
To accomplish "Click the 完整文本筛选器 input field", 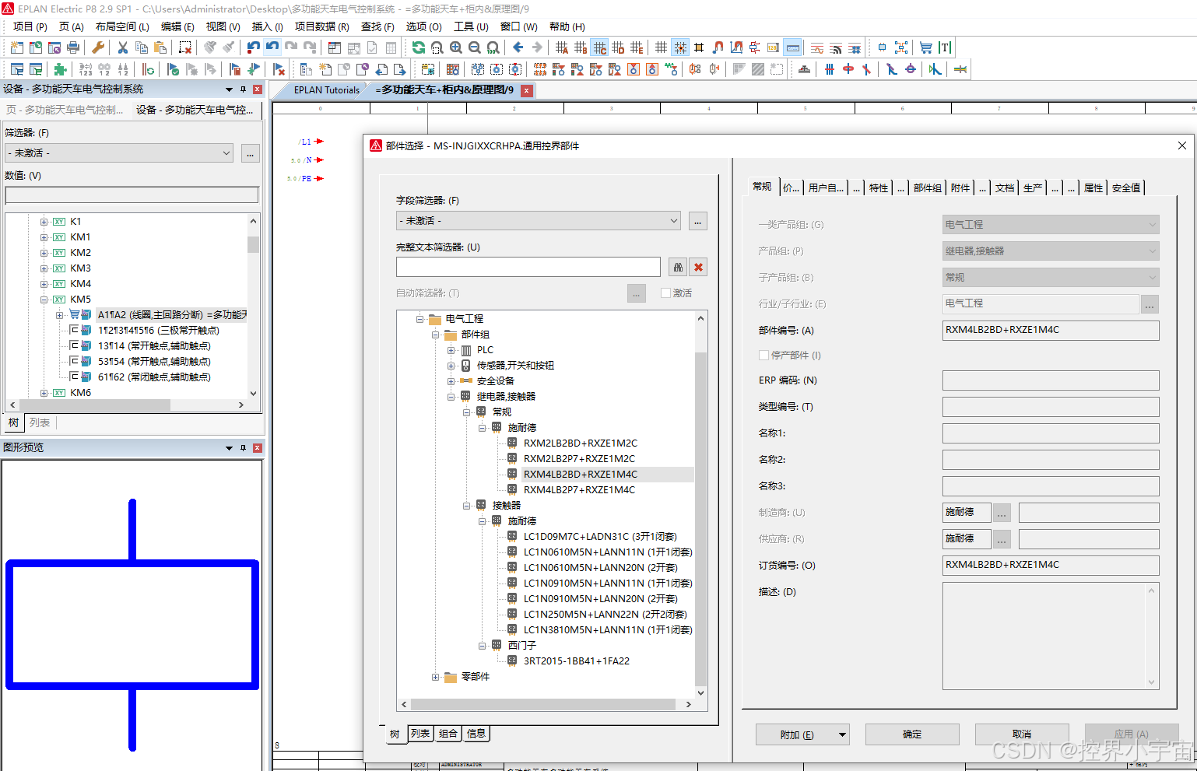I will (x=528, y=267).
